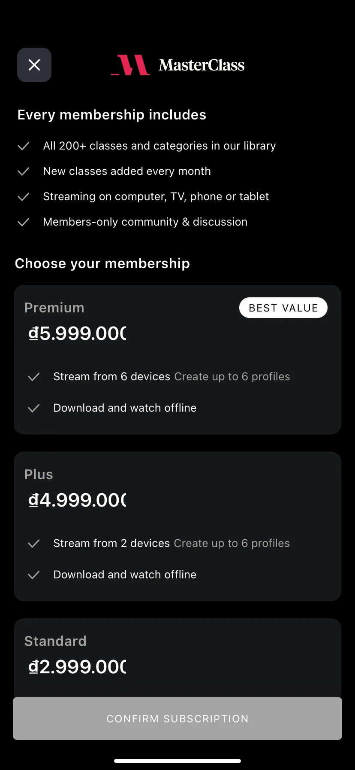355x770 pixels.
Task: Click checkmark beside New classes added monthly
Action: click(x=23, y=171)
